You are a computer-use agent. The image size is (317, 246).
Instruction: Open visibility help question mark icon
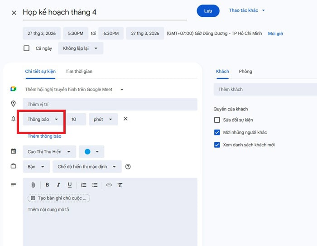[128, 167]
